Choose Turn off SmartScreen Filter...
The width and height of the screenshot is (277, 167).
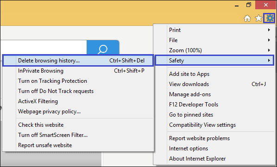[x=78, y=135]
